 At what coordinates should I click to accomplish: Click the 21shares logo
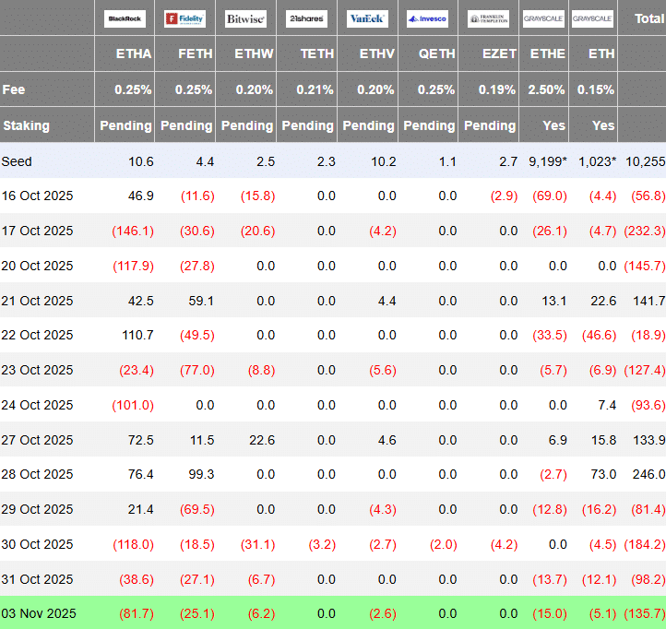coord(305,18)
